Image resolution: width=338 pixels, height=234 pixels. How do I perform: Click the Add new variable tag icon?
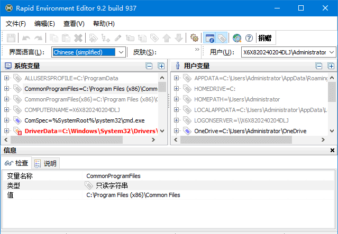click(93, 38)
